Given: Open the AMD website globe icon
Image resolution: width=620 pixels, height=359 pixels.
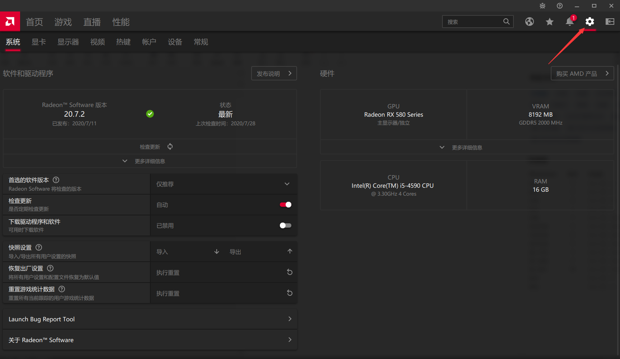Looking at the screenshot, I should click(x=530, y=22).
